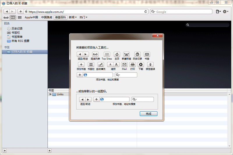Click the back arrow in browser toolbar
Viewport: 233px width, 155px height.
7,11
